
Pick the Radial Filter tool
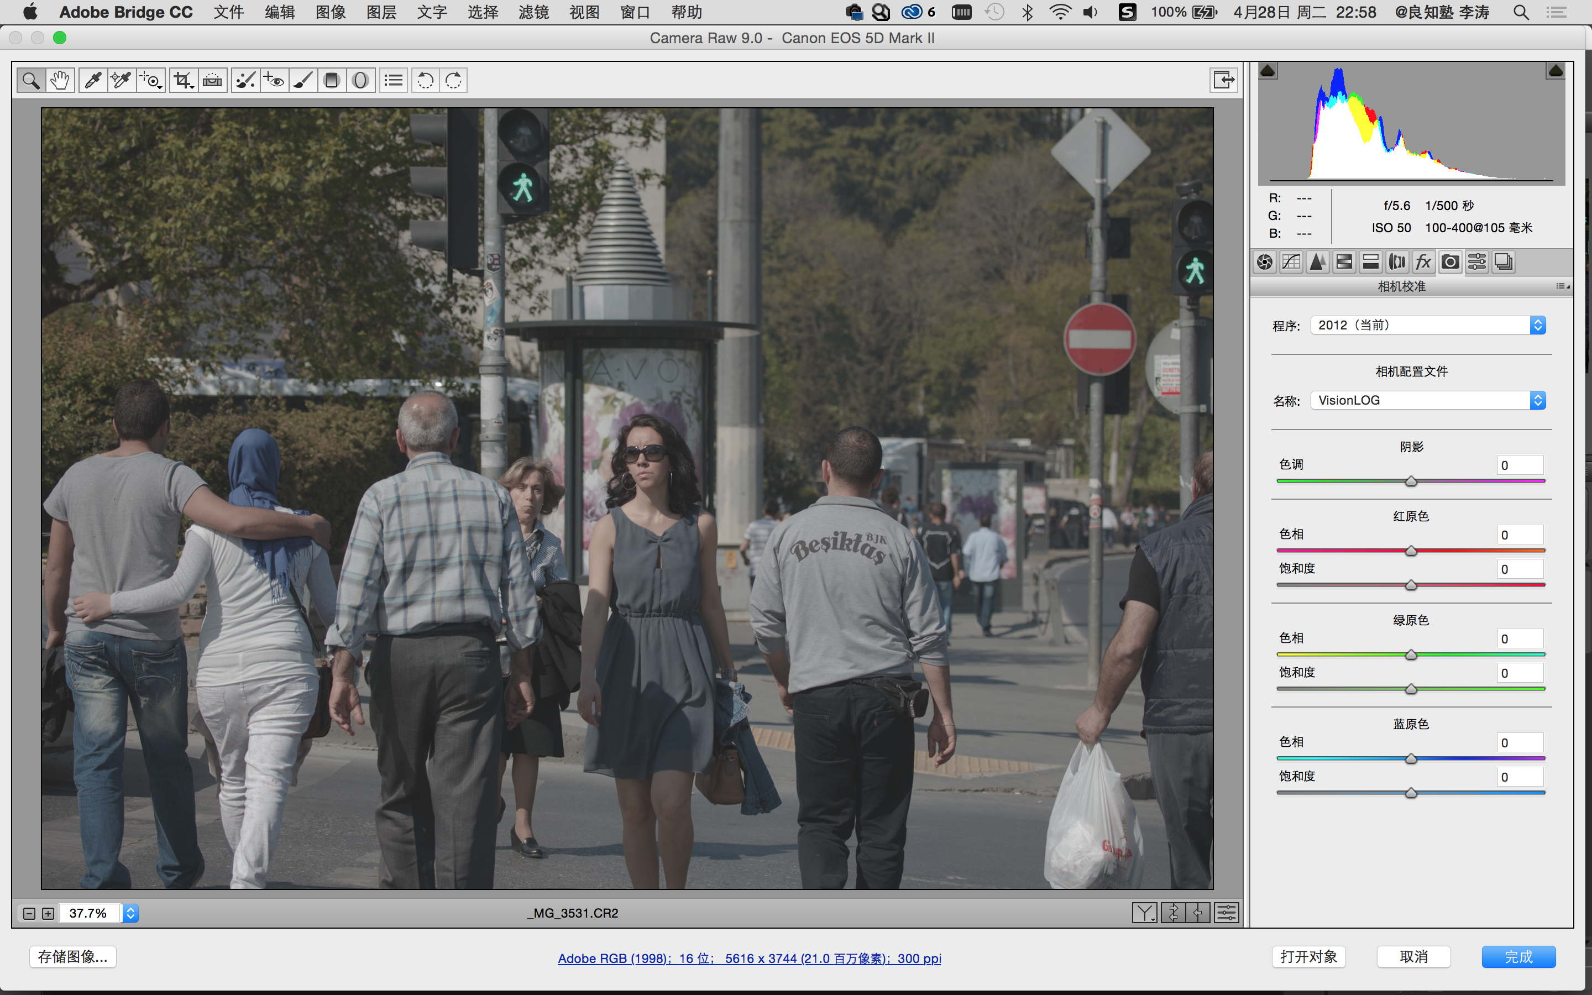pos(360,80)
